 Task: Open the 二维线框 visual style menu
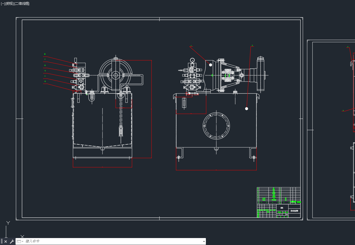pos(22,3)
